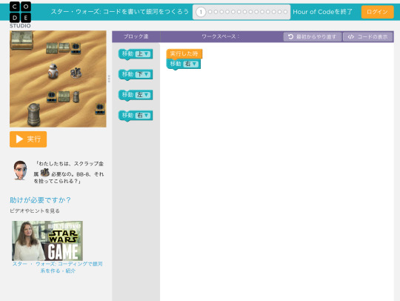The image size is (400, 301).
Task: Click the resize grip dots beside the game area
Action: (109, 79)
